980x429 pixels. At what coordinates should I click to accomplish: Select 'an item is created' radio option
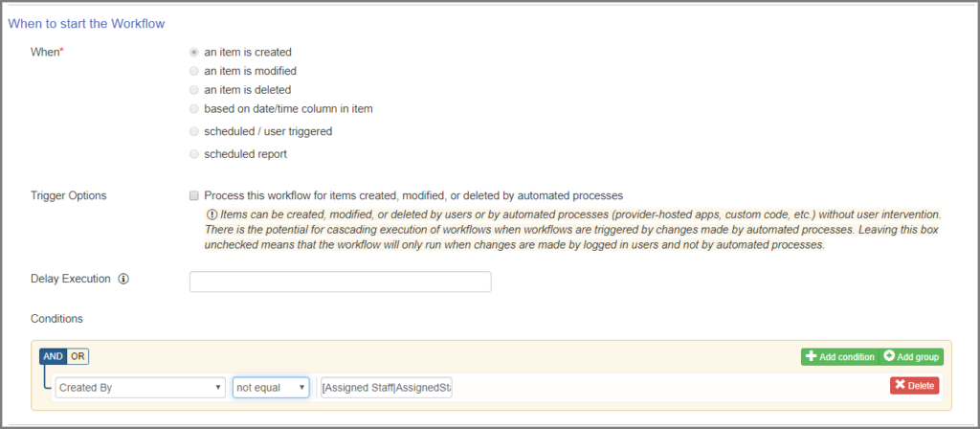tap(194, 52)
